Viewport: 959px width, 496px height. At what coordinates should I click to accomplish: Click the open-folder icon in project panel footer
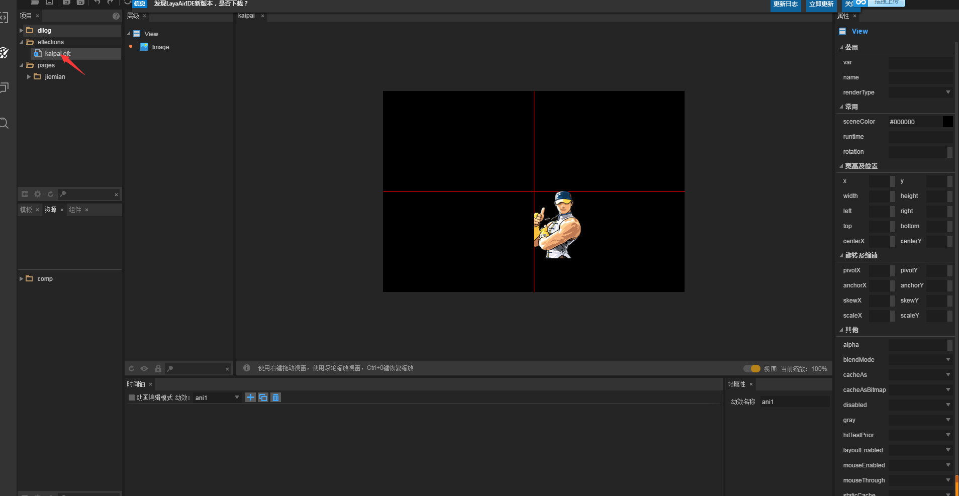tap(25, 194)
